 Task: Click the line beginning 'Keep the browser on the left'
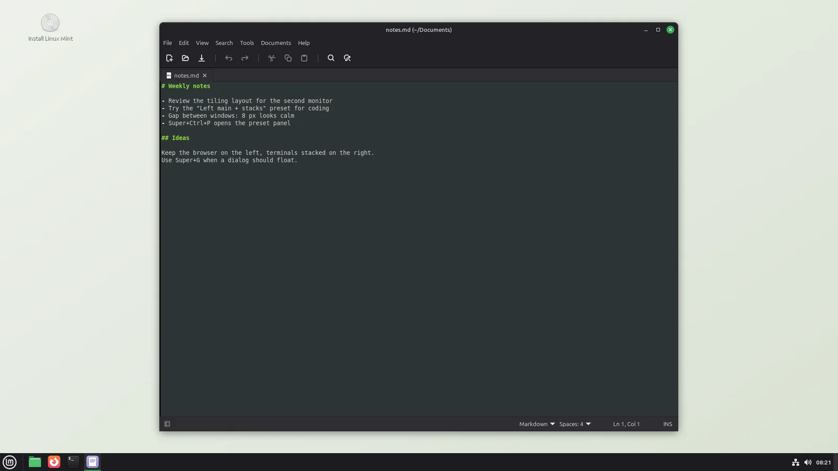(x=268, y=153)
